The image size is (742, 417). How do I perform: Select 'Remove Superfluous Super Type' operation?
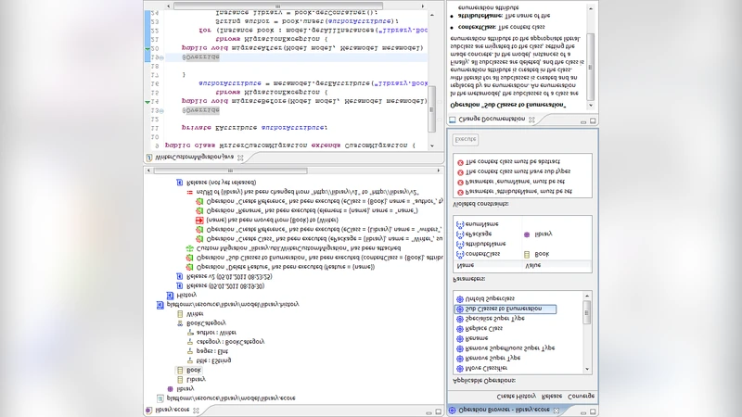point(510,348)
